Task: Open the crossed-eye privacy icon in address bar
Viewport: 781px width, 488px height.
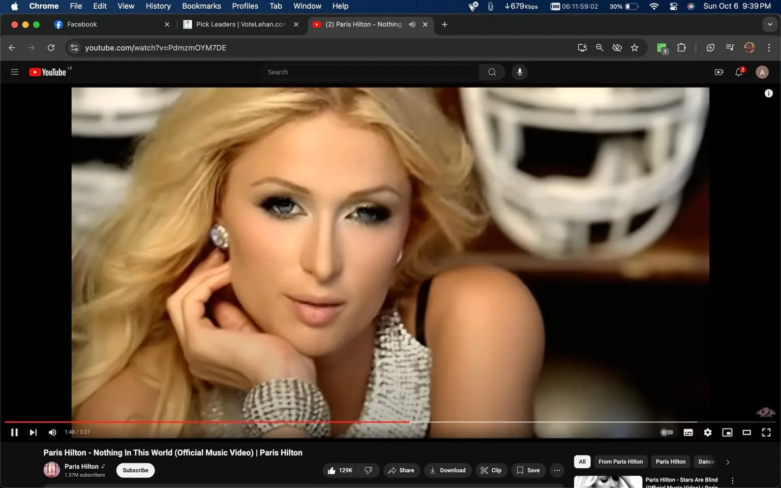Action: click(x=617, y=48)
